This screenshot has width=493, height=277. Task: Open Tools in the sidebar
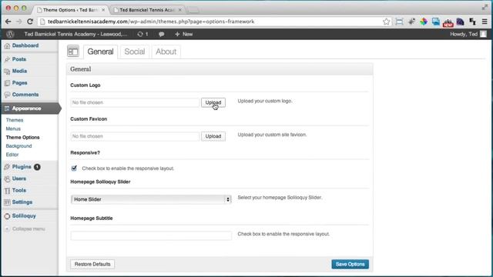tap(18, 190)
